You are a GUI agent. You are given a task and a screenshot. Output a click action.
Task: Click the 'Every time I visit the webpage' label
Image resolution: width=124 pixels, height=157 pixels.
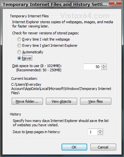point(46,39)
